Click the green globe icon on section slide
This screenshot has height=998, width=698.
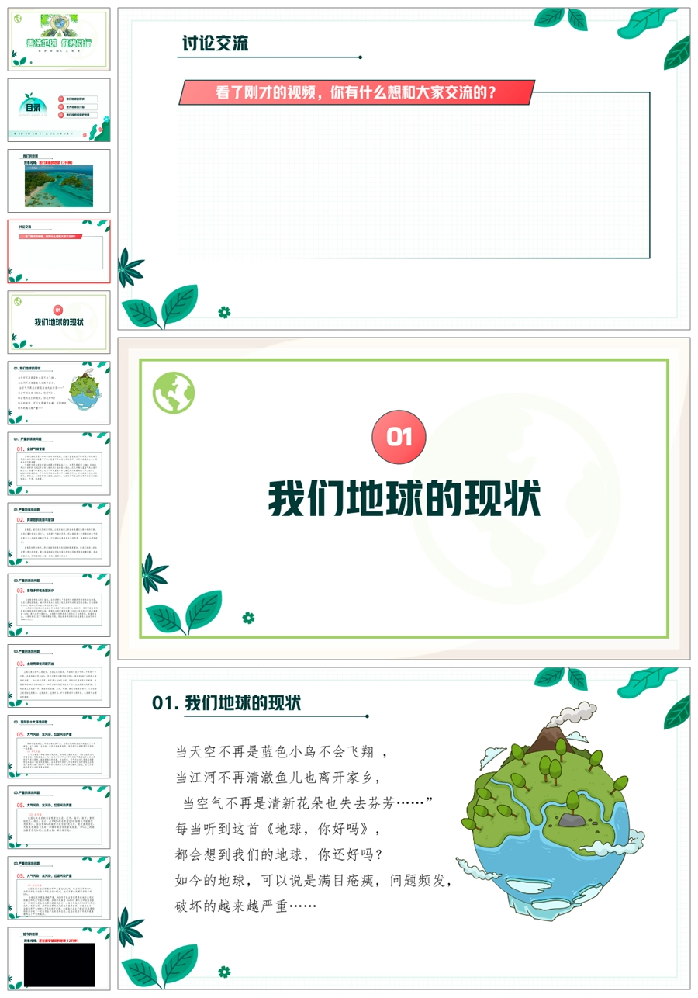174,393
